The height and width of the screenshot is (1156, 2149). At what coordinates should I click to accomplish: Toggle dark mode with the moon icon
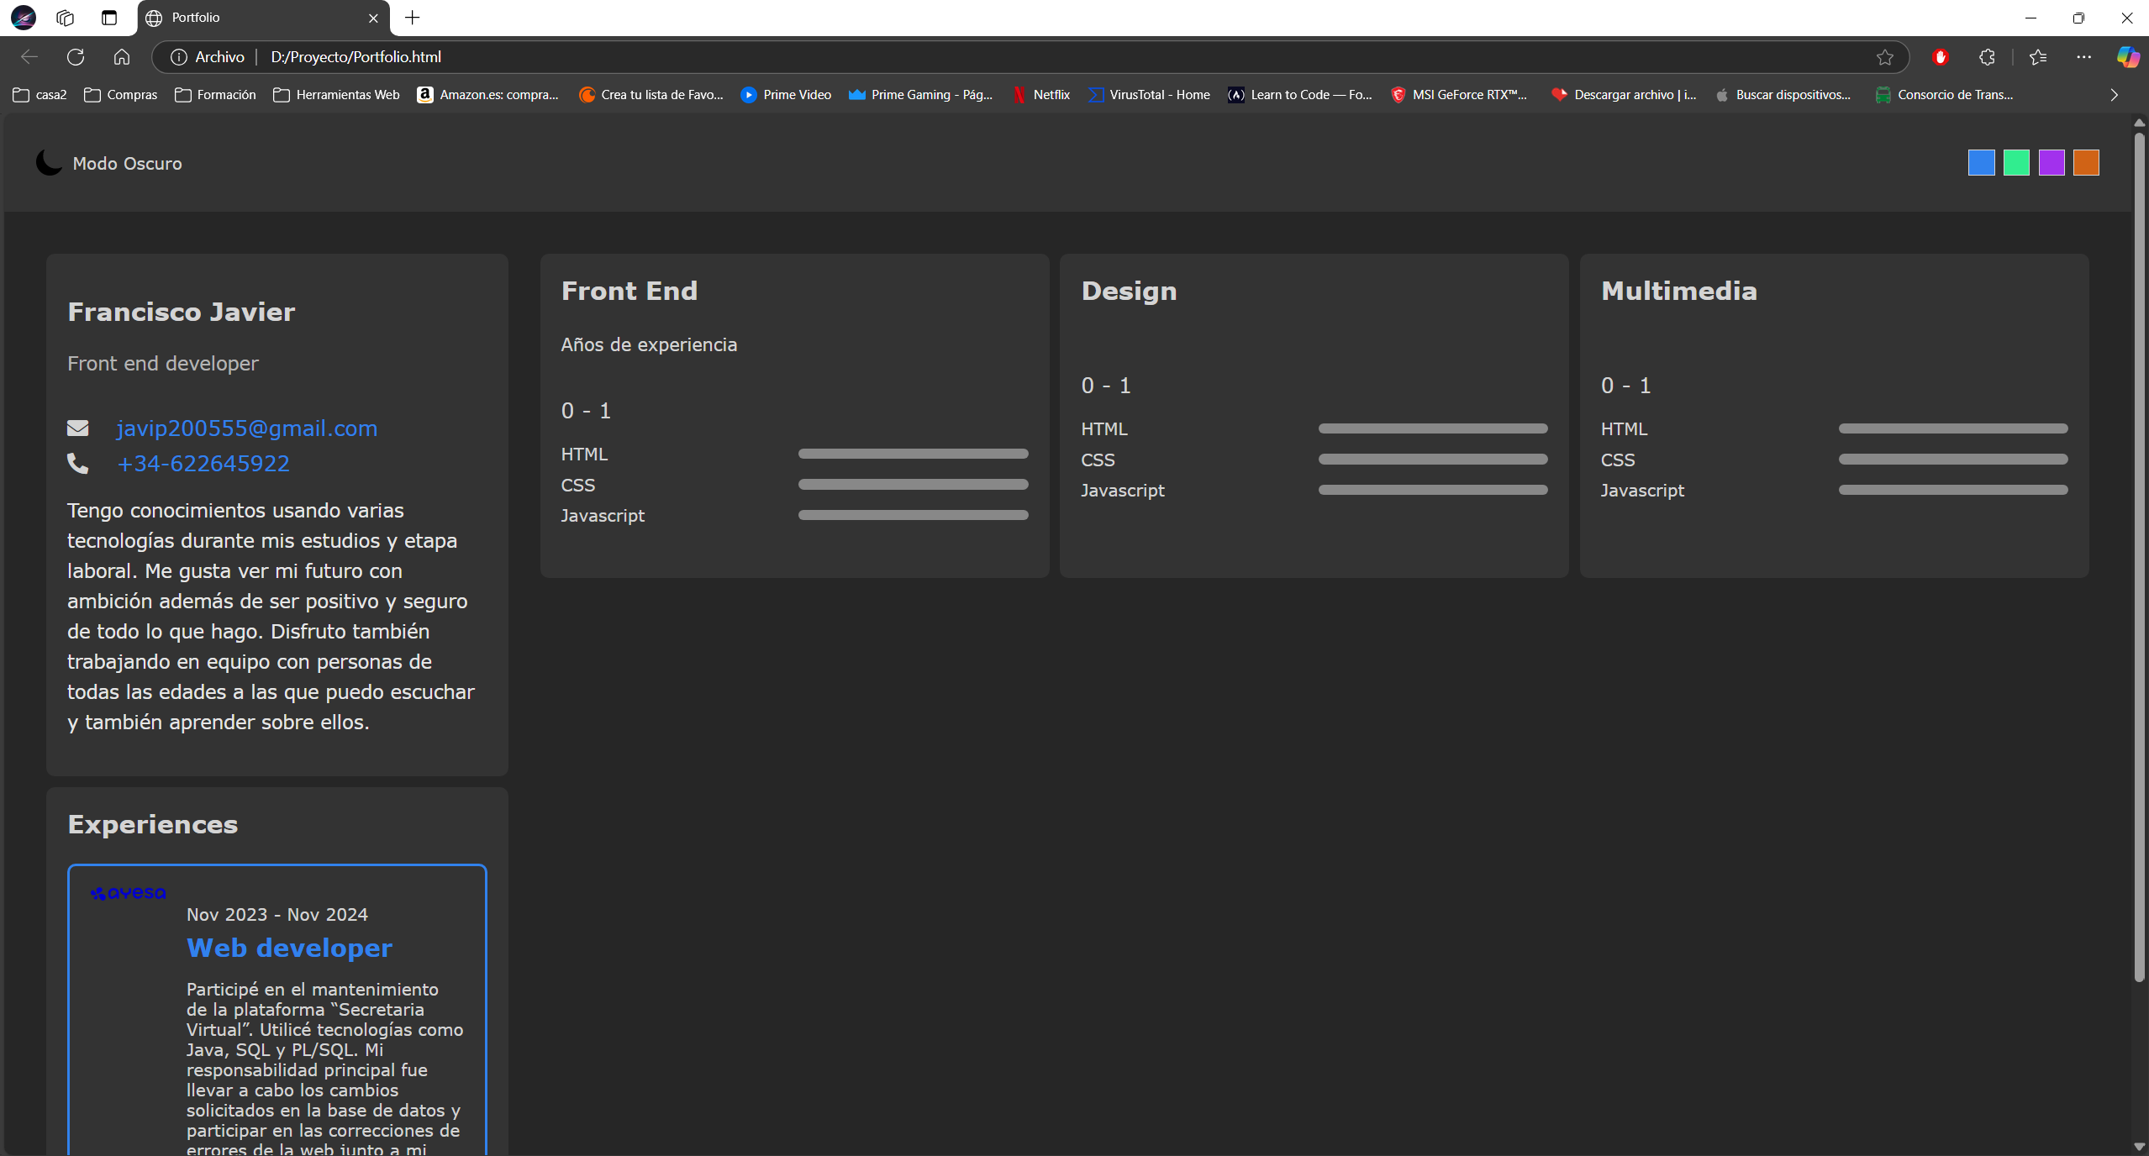[x=48, y=162]
